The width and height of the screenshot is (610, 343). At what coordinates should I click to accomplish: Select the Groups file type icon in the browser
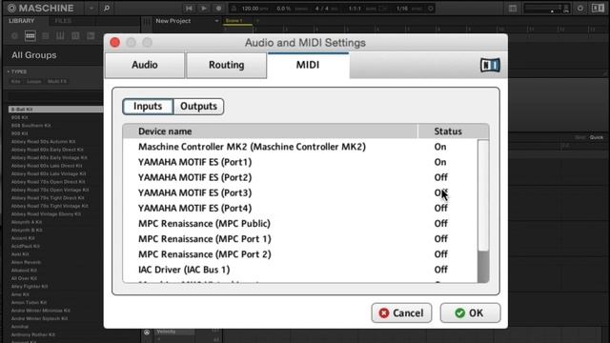[x=30, y=36]
